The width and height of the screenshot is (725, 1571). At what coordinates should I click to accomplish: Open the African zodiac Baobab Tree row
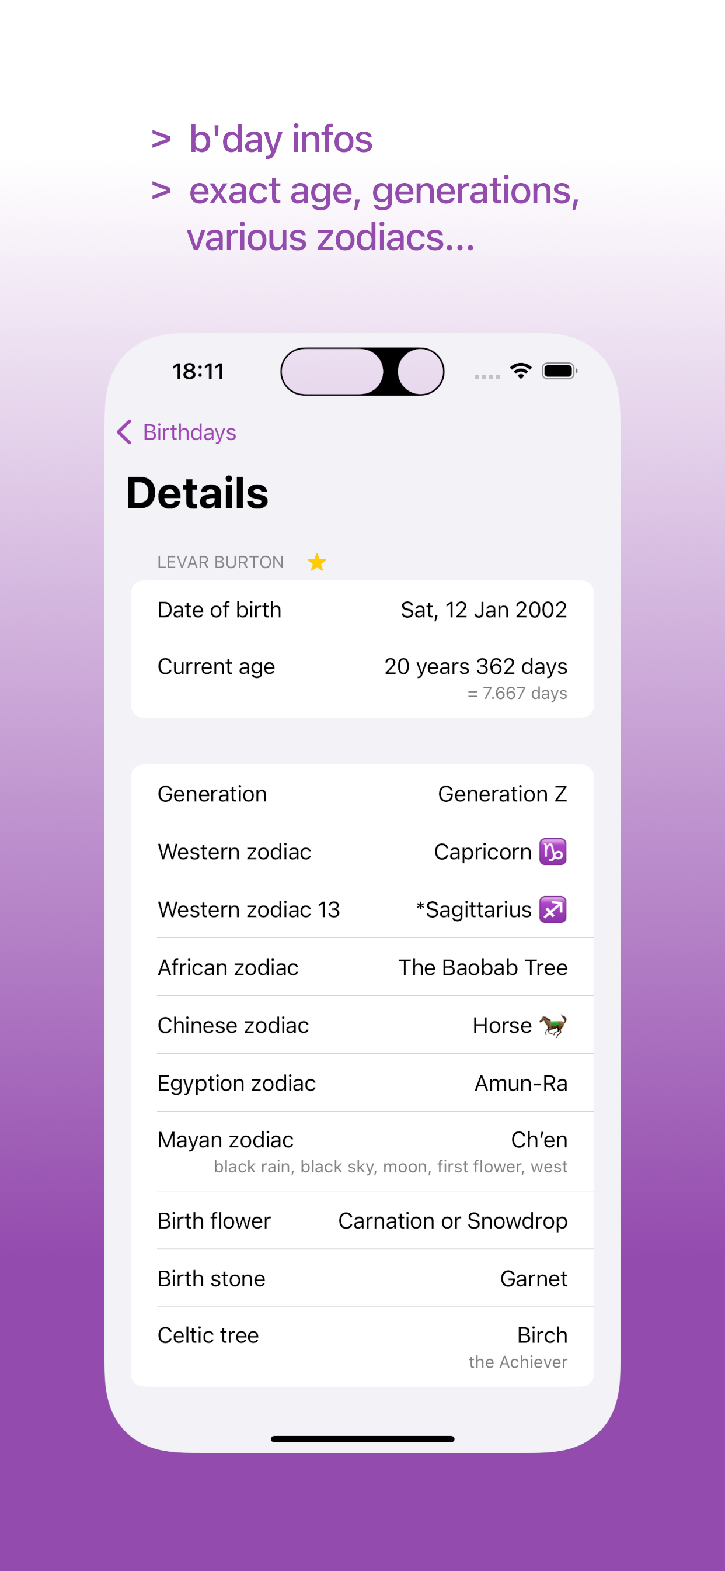point(362,967)
